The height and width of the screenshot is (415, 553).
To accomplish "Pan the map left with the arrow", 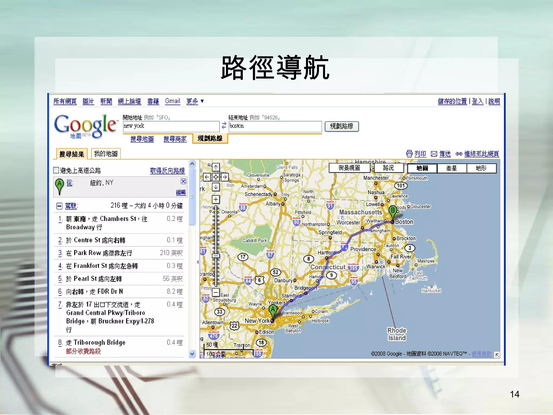I will [x=207, y=177].
